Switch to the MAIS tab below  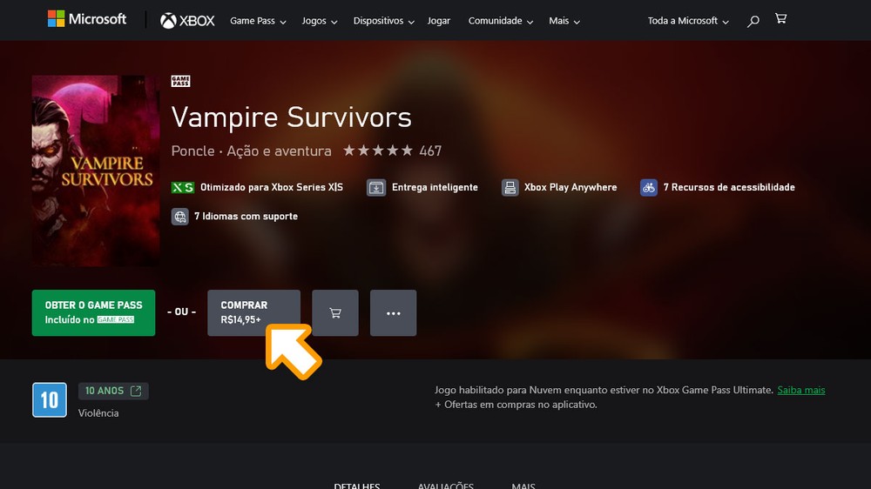(x=523, y=486)
